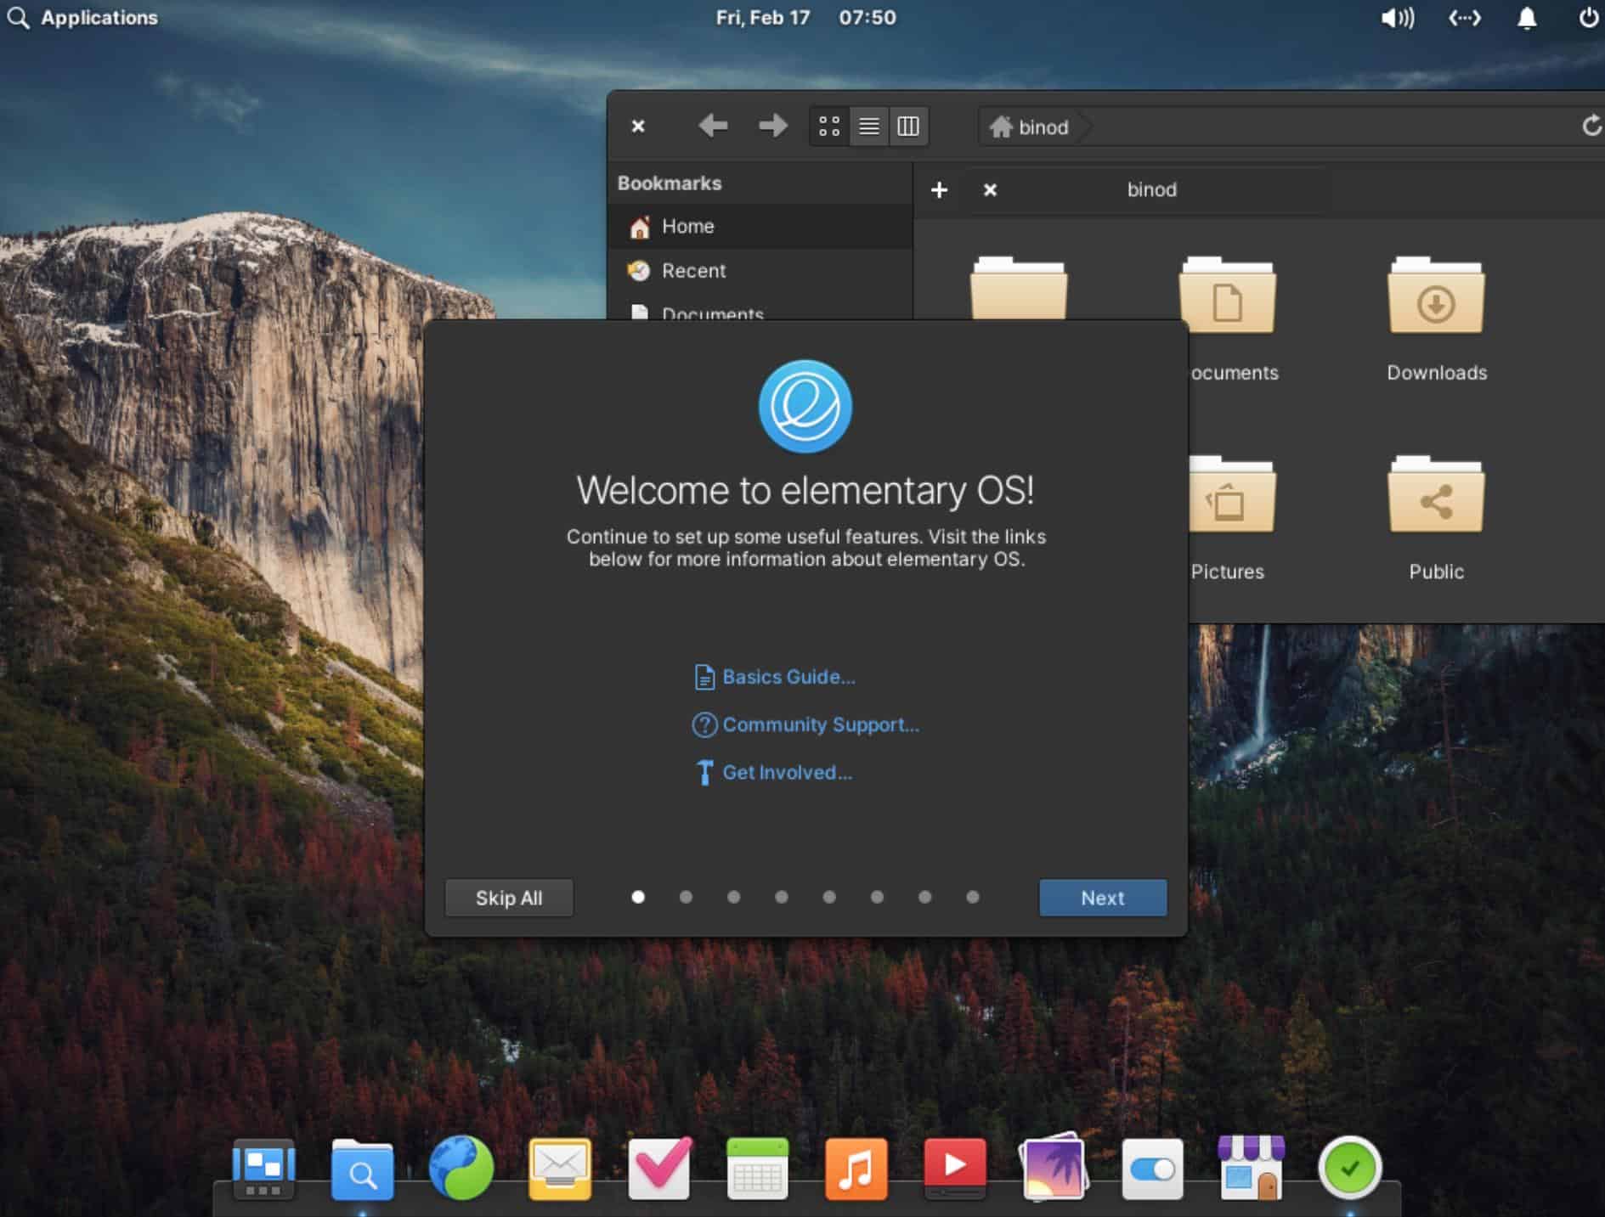Open the Multitasking View dock icon

click(263, 1169)
